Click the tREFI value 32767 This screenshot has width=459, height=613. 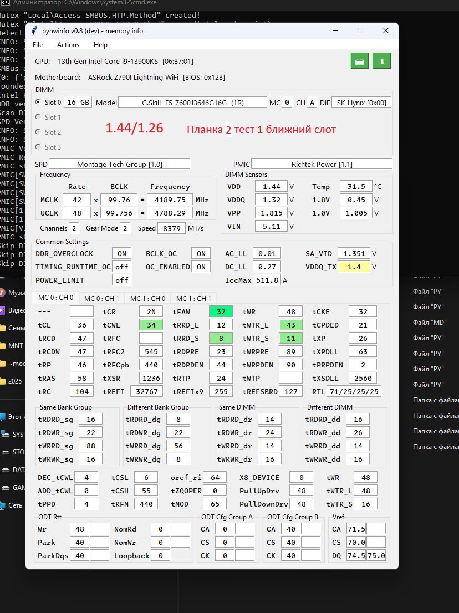(146, 391)
